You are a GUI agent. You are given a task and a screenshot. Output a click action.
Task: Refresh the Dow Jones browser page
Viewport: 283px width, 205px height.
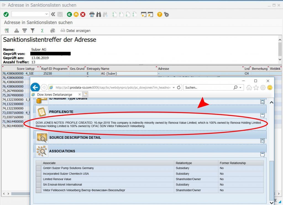[179, 87]
